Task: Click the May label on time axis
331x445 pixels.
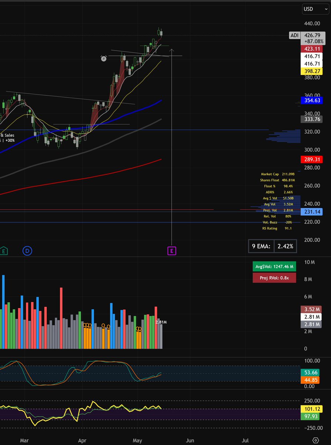Action: [x=138, y=440]
